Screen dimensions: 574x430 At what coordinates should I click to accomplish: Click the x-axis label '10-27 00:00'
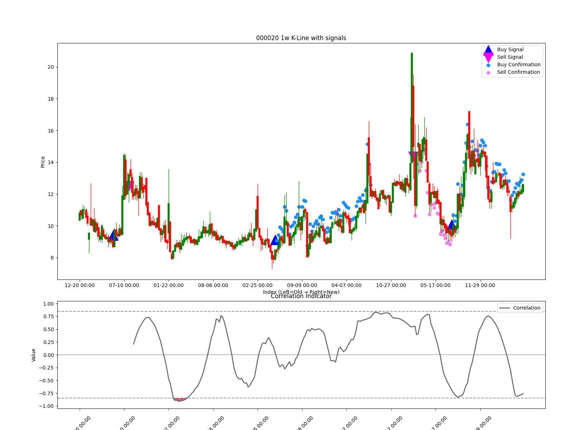tap(391, 286)
